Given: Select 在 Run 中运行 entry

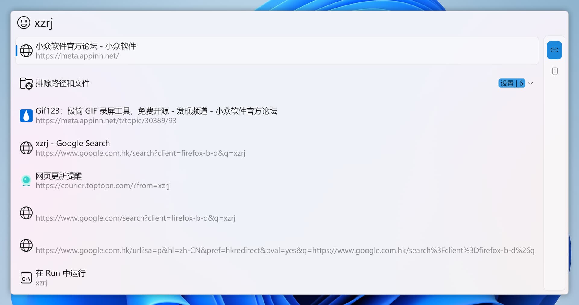Looking at the screenshot, I should point(61,273).
